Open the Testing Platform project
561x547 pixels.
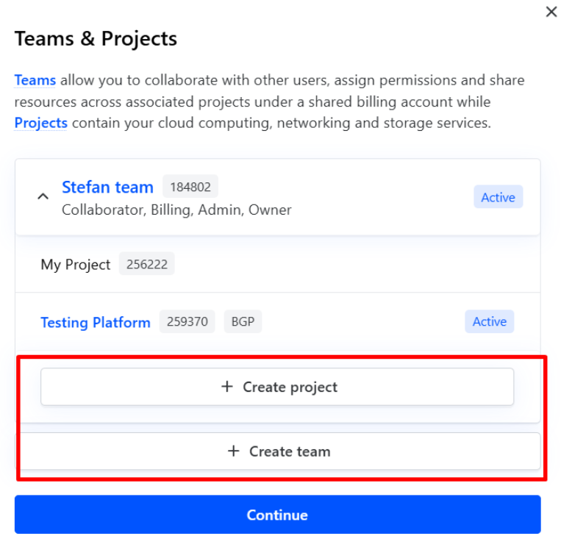click(x=96, y=322)
